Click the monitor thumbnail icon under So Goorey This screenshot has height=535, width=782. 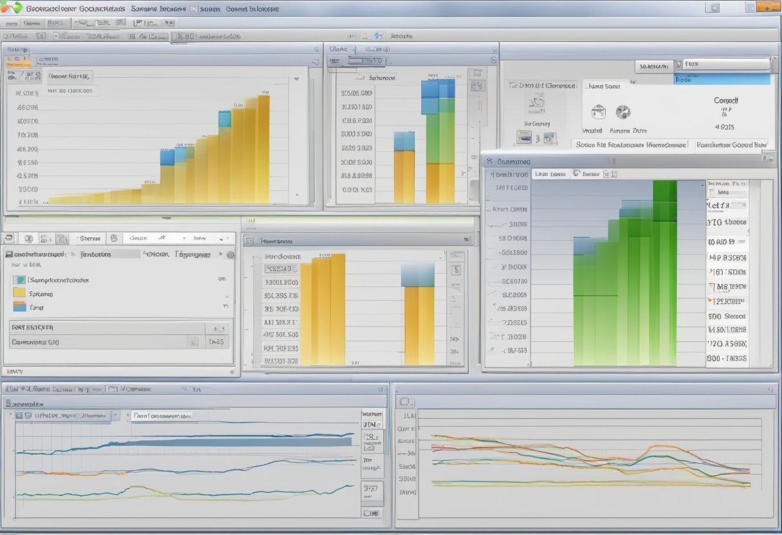[525, 137]
